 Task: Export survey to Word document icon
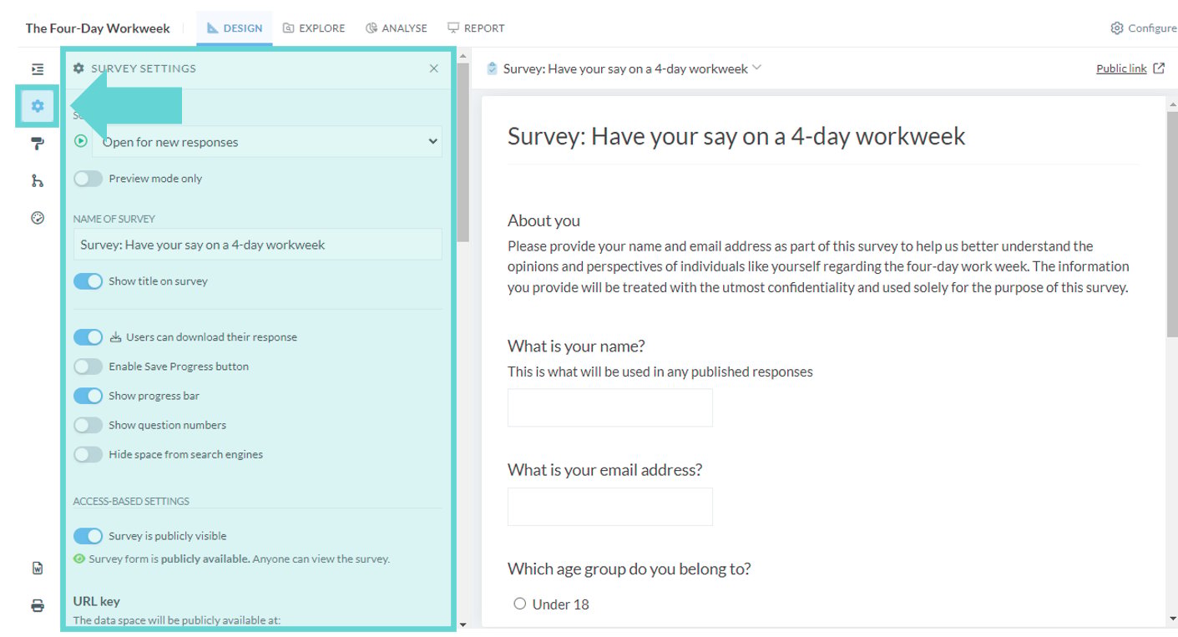pyautogui.click(x=38, y=568)
